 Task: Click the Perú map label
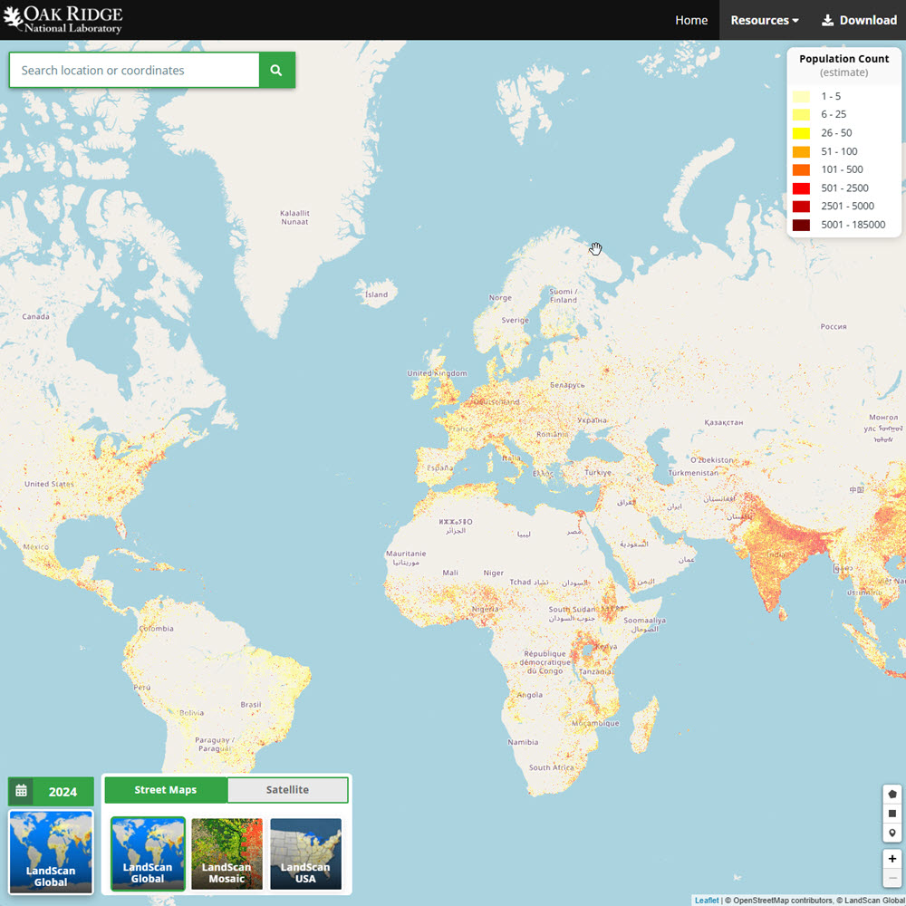[x=142, y=687]
